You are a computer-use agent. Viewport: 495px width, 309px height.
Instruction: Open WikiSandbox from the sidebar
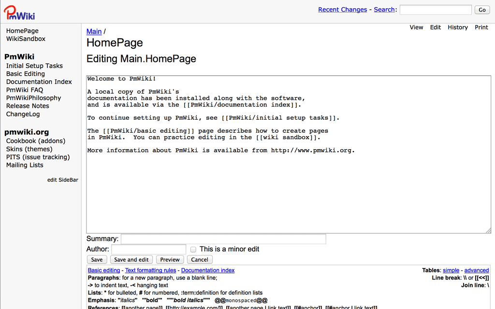(x=26, y=39)
